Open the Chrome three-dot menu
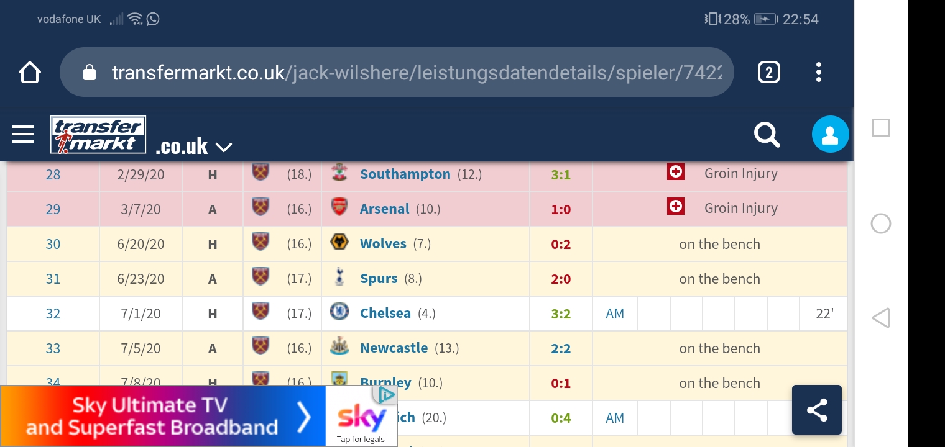 click(x=819, y=73)
